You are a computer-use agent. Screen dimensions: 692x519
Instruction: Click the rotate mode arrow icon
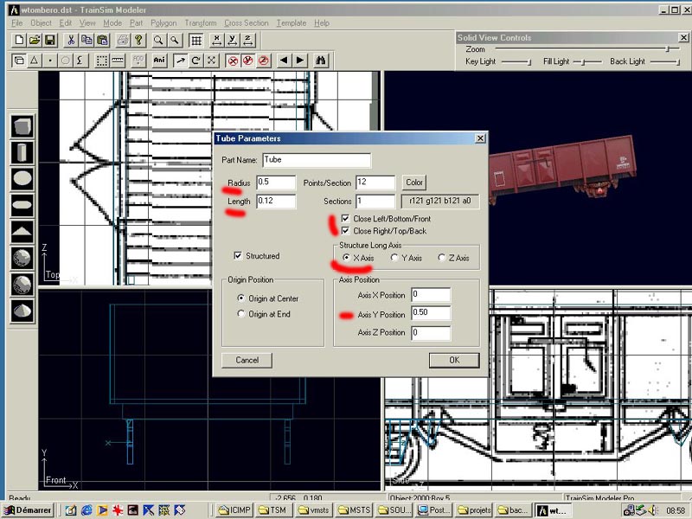pyautogui.click(x=196, y=61)
